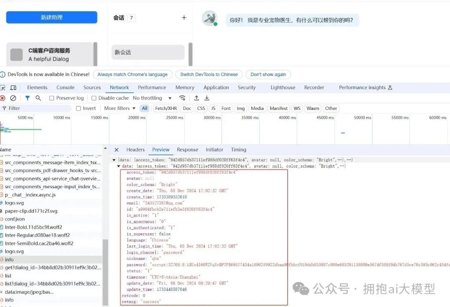Image resolution: width=450 pixels, height=307 pixels.
Task: Open network conditions via the wifi icon
Action: click(x=182, y=98)
